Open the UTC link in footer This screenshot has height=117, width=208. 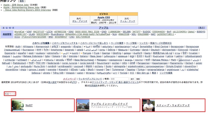coord(74,82)
